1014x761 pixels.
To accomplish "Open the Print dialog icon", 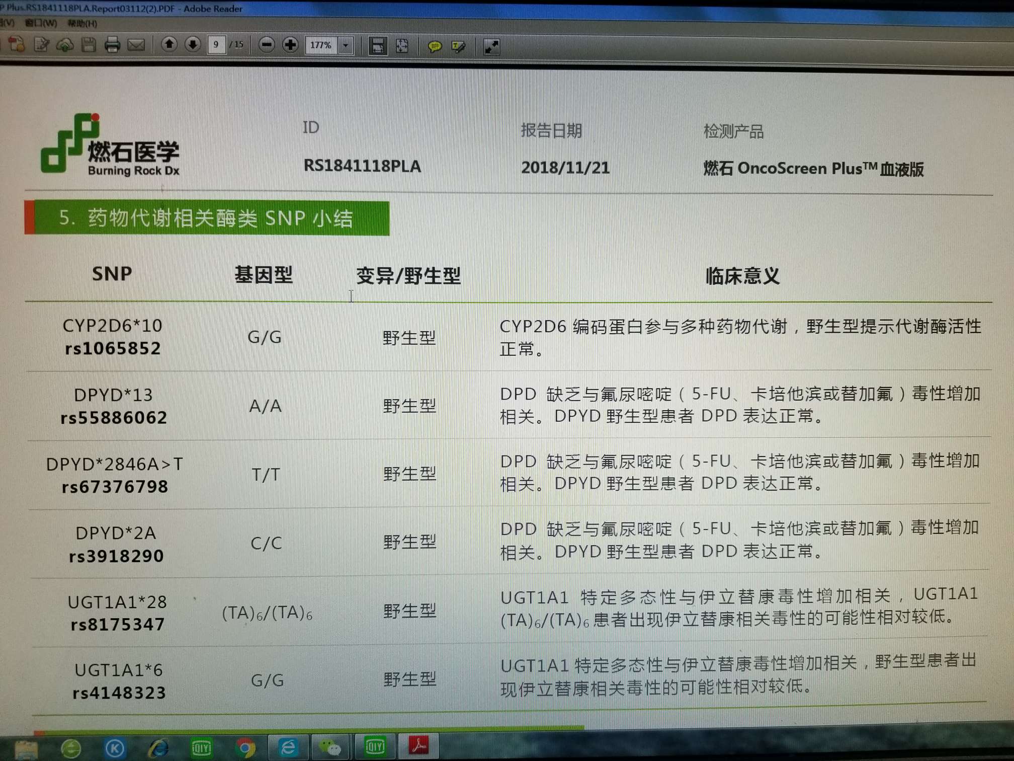I will coord(112,46).
